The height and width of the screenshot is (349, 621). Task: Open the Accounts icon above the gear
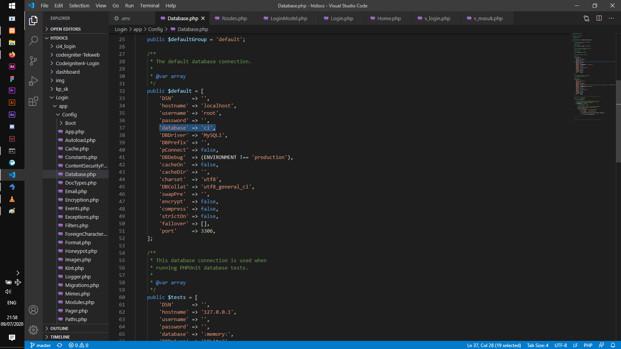(x=33, y=310)
